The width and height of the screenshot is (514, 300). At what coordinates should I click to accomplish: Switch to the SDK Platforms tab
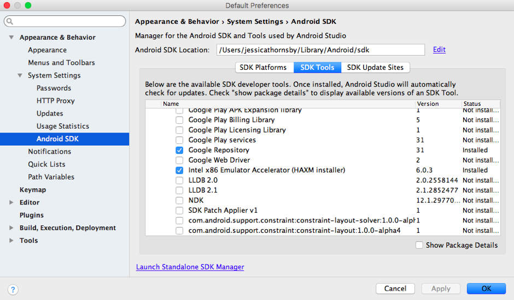pos(265,68)
